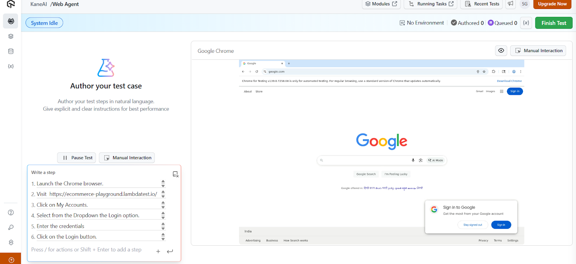The image size is (576, 264).
Task: Click the clear steps icon beside Write a step
Action: 175,174
